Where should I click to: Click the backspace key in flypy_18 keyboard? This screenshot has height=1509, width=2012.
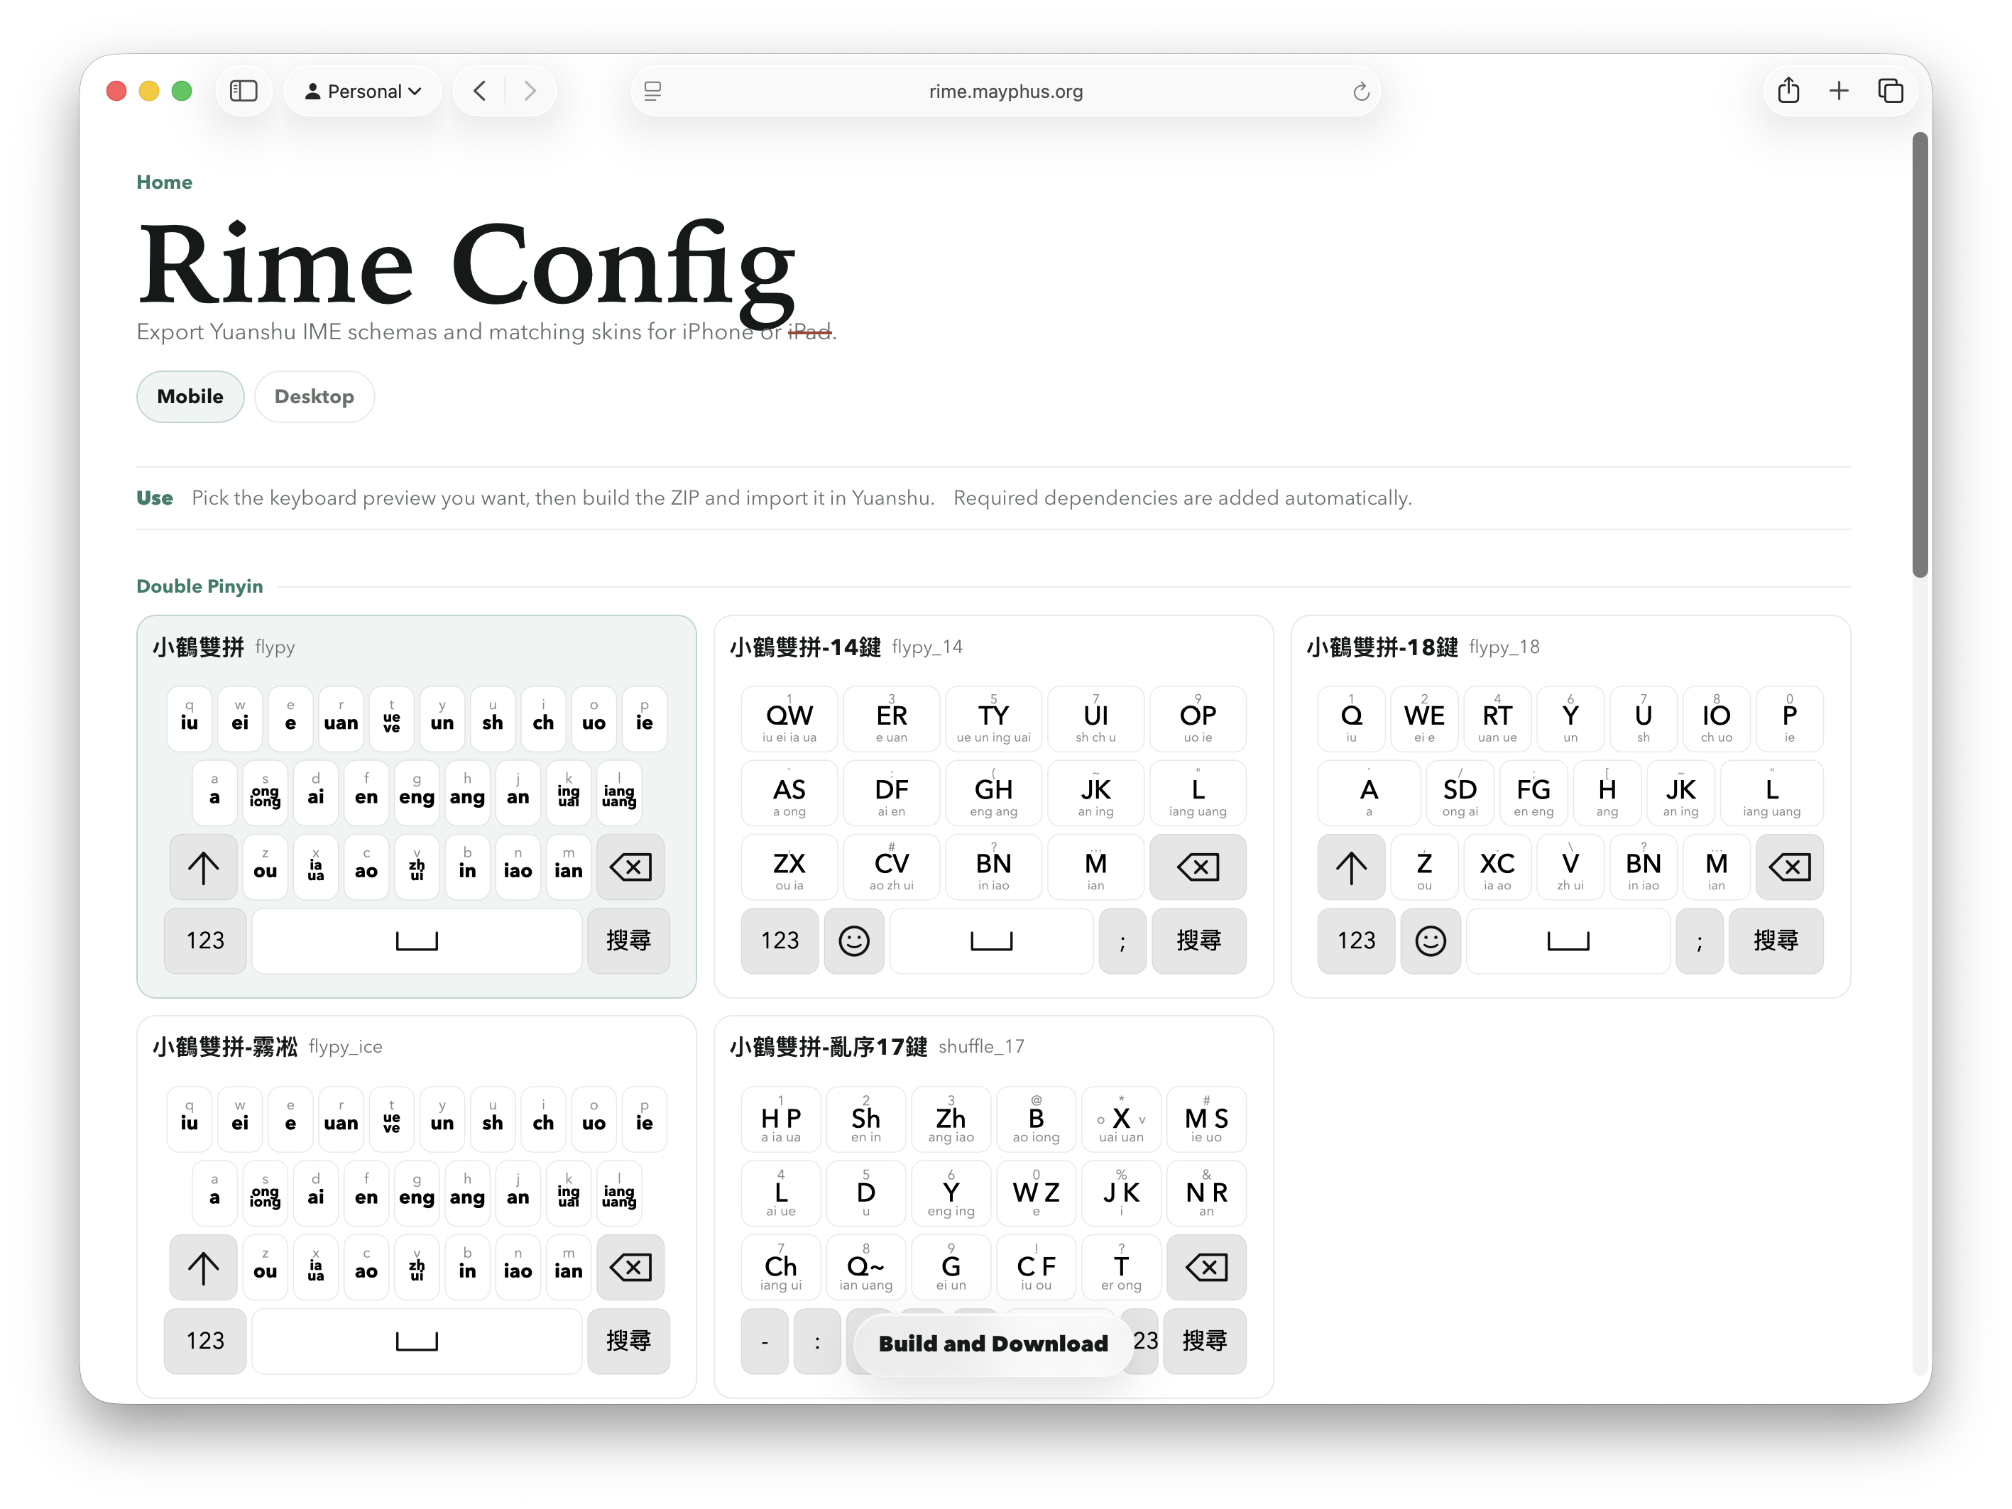click(1789, 867)
